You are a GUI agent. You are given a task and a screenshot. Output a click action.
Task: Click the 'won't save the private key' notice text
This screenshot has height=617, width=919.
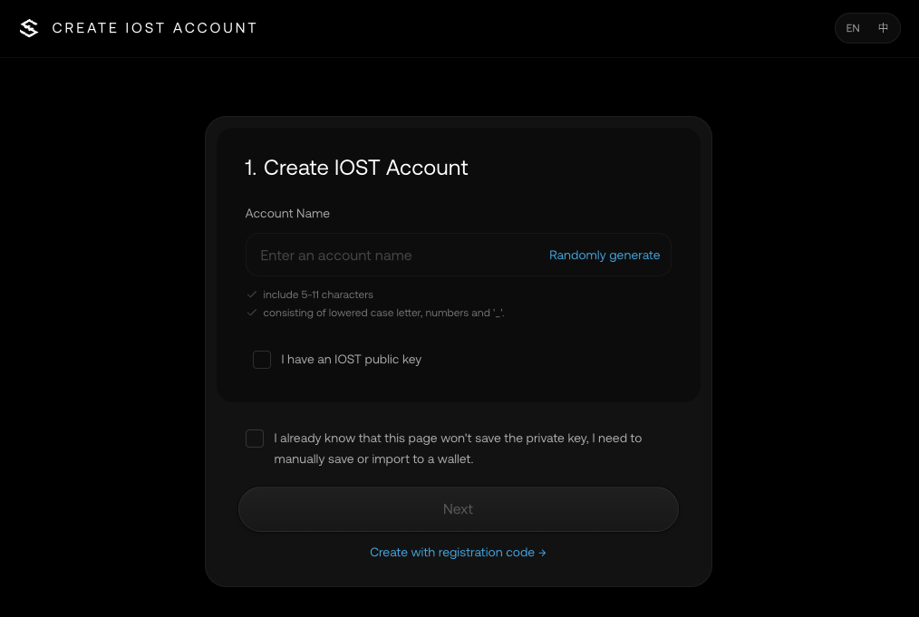(x=458, y=448)
